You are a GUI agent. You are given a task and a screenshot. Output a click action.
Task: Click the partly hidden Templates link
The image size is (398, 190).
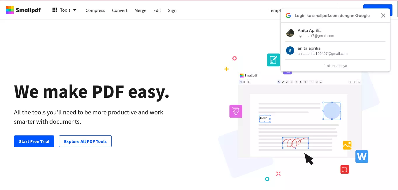coord(275,10)
